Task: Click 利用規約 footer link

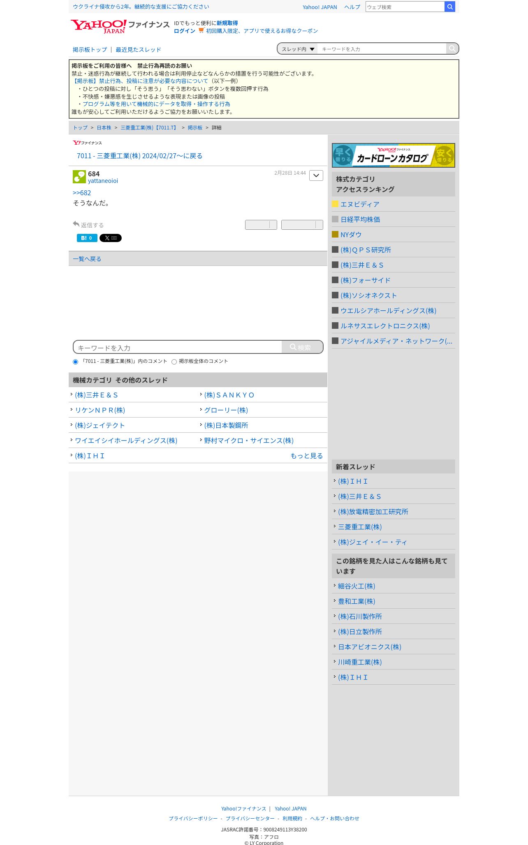Action: click(x=292, y=819)
